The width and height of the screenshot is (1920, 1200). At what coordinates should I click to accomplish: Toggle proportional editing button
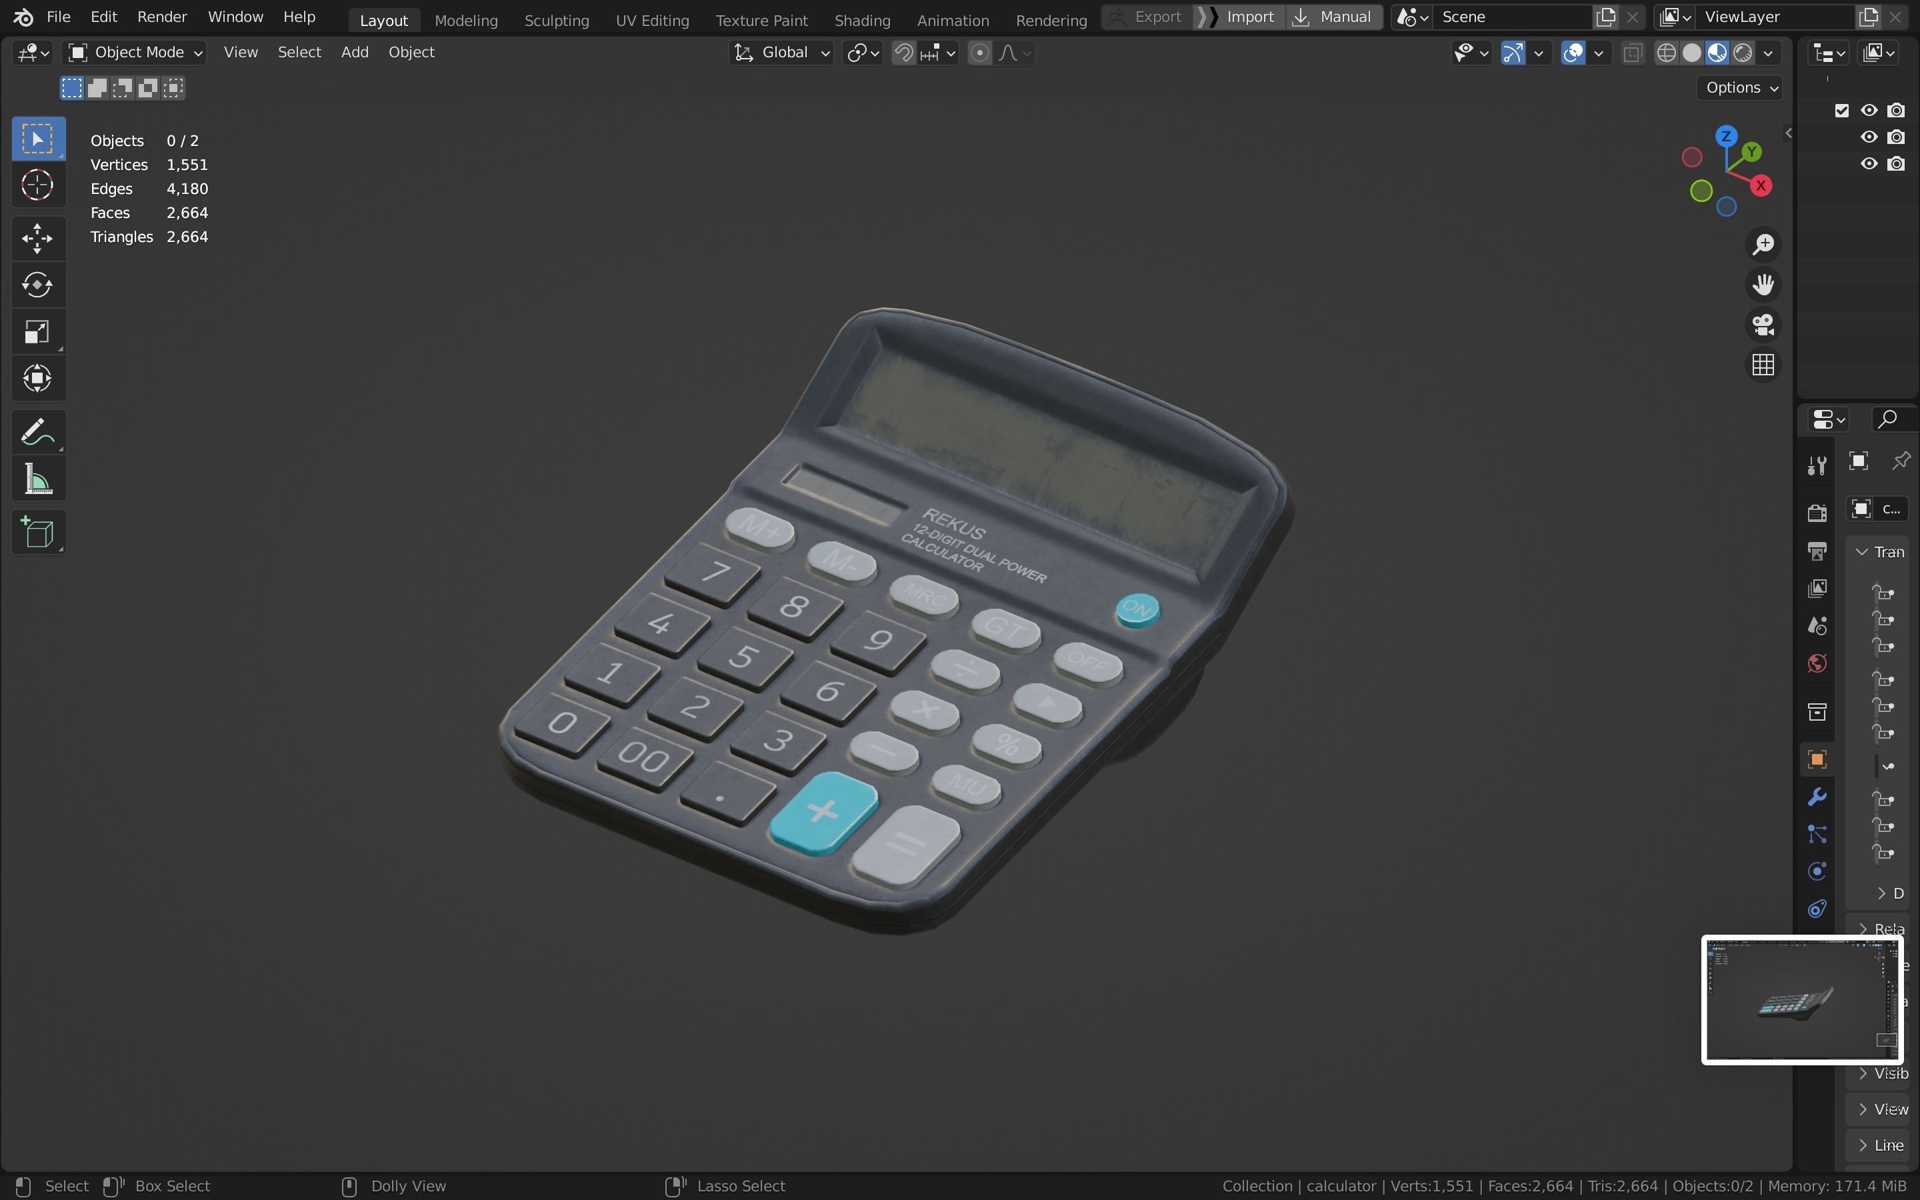tap(980, 53)
